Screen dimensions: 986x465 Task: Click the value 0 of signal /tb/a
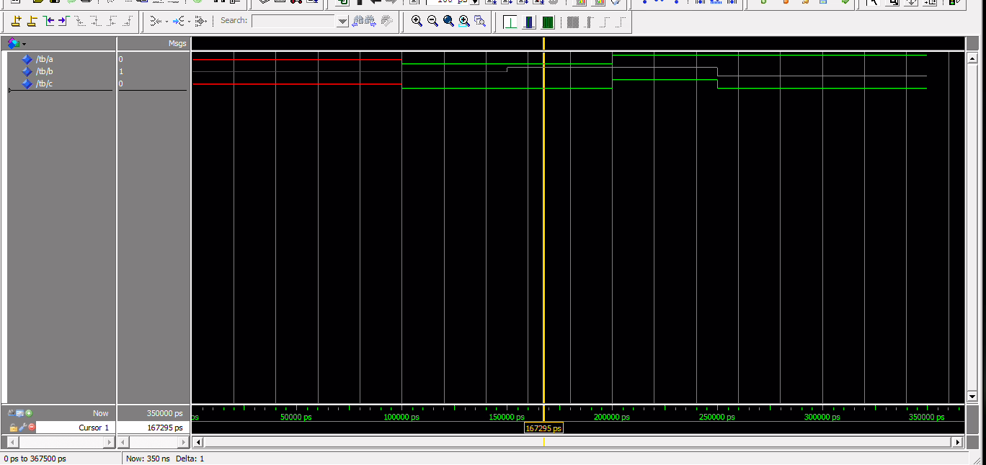point(121,59)
